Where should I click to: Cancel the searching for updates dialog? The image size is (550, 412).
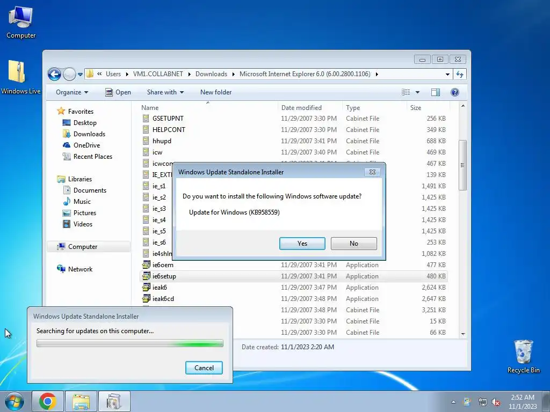[x=204, y=368]
